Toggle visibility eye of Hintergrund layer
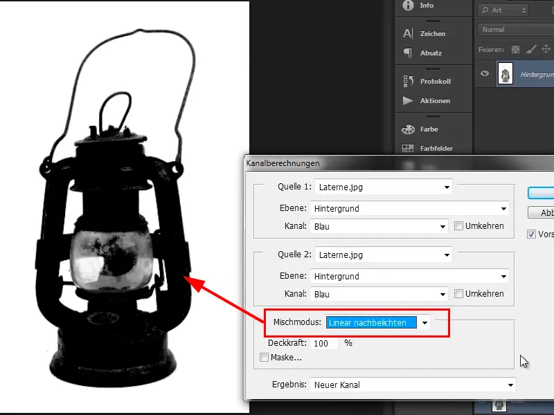The width and height of the screenshot is (554, 415). (x=485, y=73)
